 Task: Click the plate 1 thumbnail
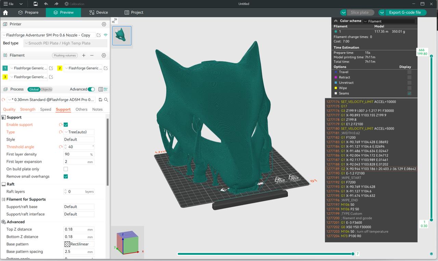click(x=121, y=36)
